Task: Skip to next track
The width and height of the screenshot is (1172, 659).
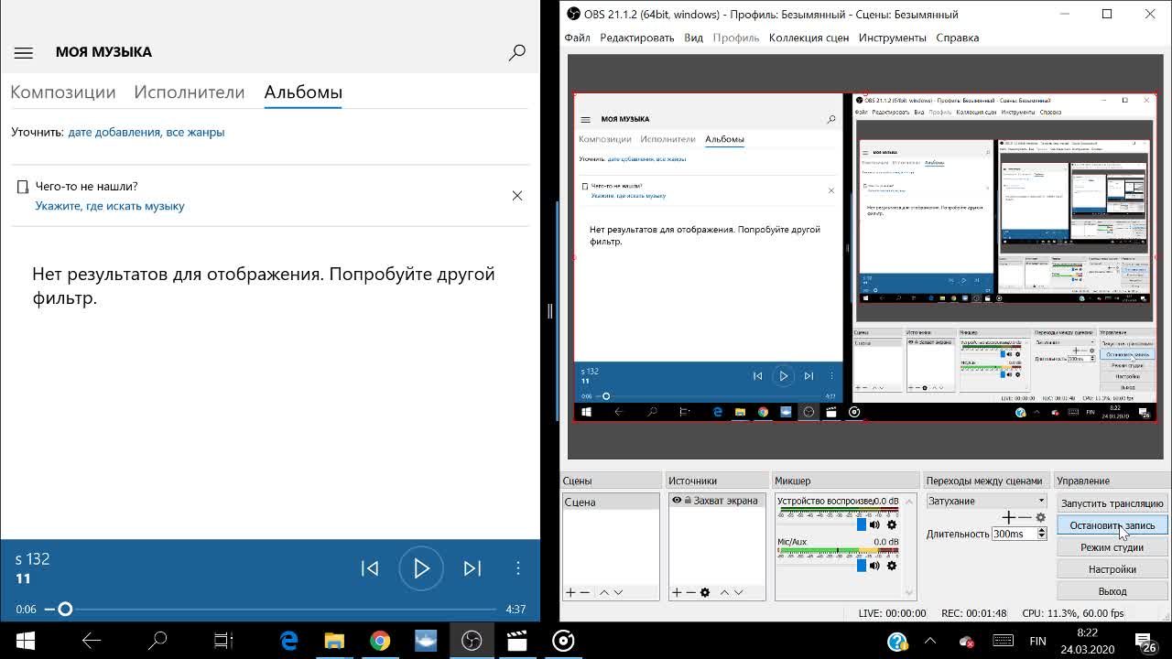Action: click(x=472, y=568)
